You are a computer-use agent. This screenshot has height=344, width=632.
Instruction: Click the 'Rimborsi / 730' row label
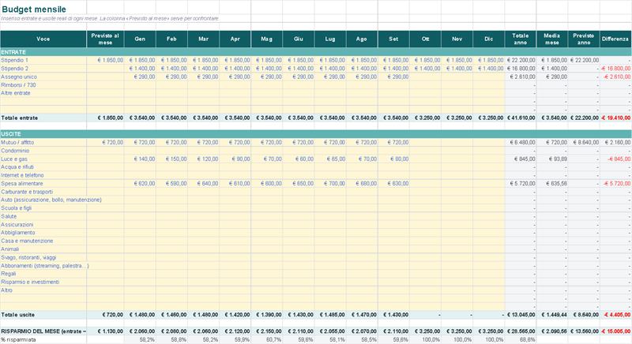click(x=18, y=85)
